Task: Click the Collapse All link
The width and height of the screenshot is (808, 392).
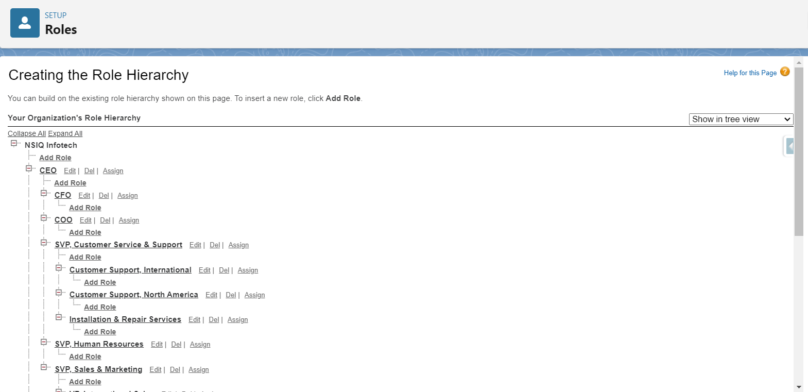Action: point(27,133)
